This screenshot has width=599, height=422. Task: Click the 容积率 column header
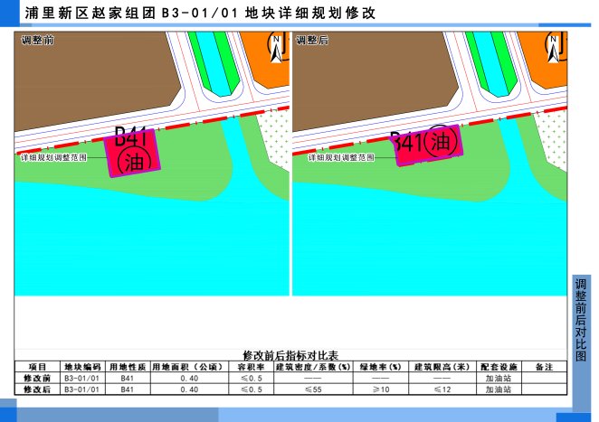pos(251,367)
